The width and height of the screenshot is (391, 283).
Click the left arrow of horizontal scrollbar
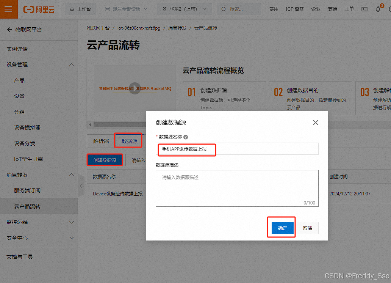click(90, 124)
